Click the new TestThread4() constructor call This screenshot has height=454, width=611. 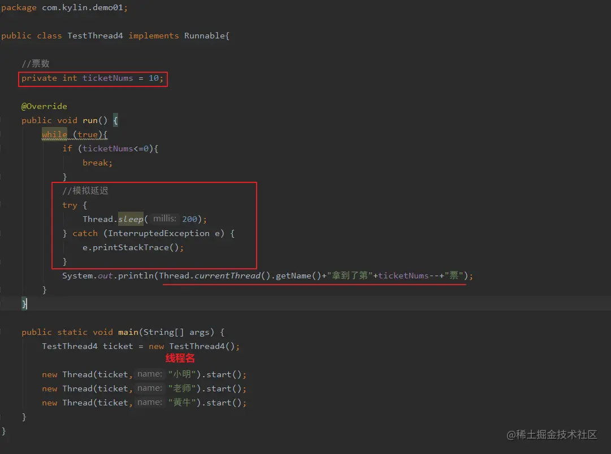coord(192,346)
